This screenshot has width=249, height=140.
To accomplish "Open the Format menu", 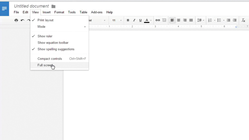I will [x=59, y=12].
